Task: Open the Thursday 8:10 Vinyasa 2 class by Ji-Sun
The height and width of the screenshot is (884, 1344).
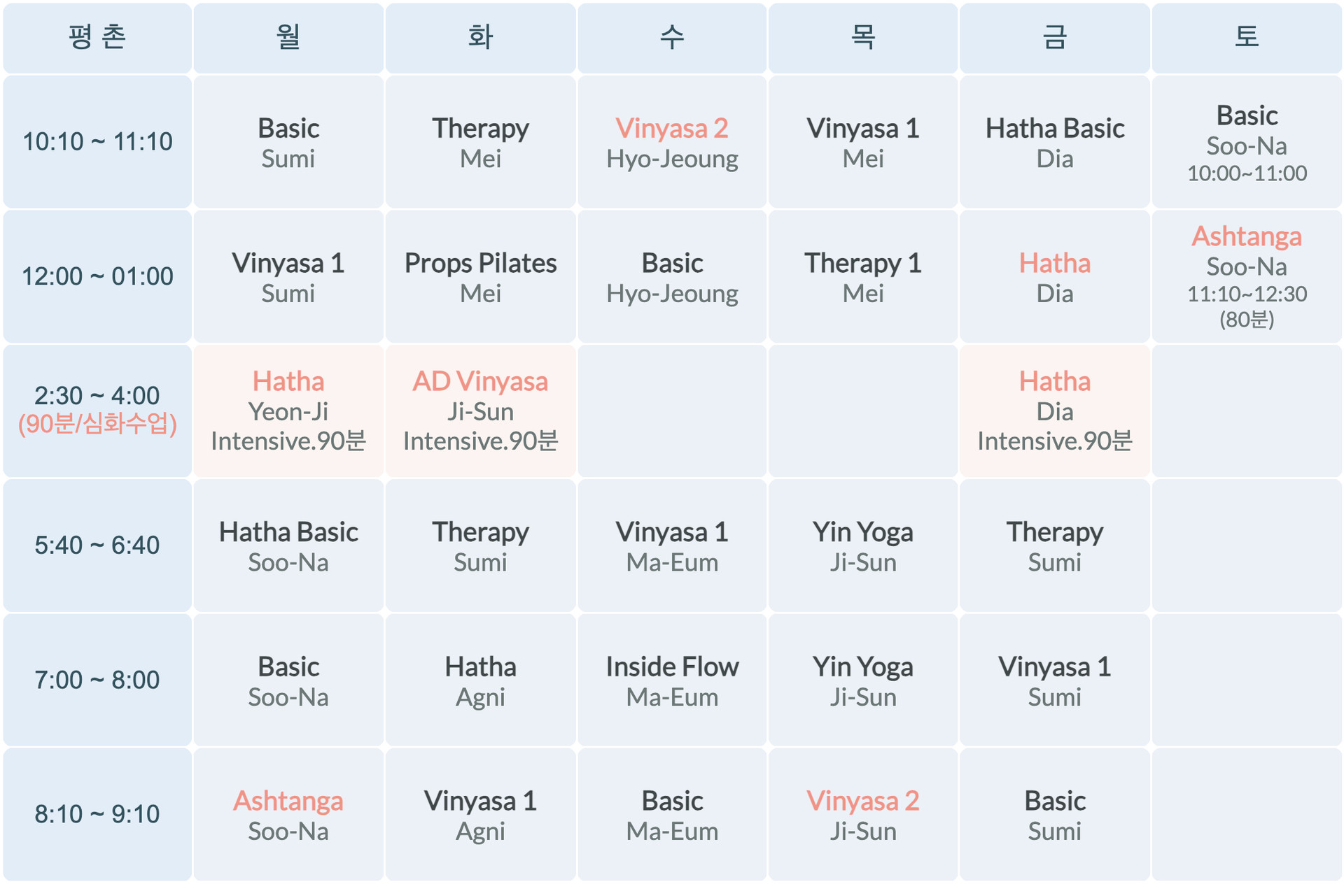Action: pos(863,815)
